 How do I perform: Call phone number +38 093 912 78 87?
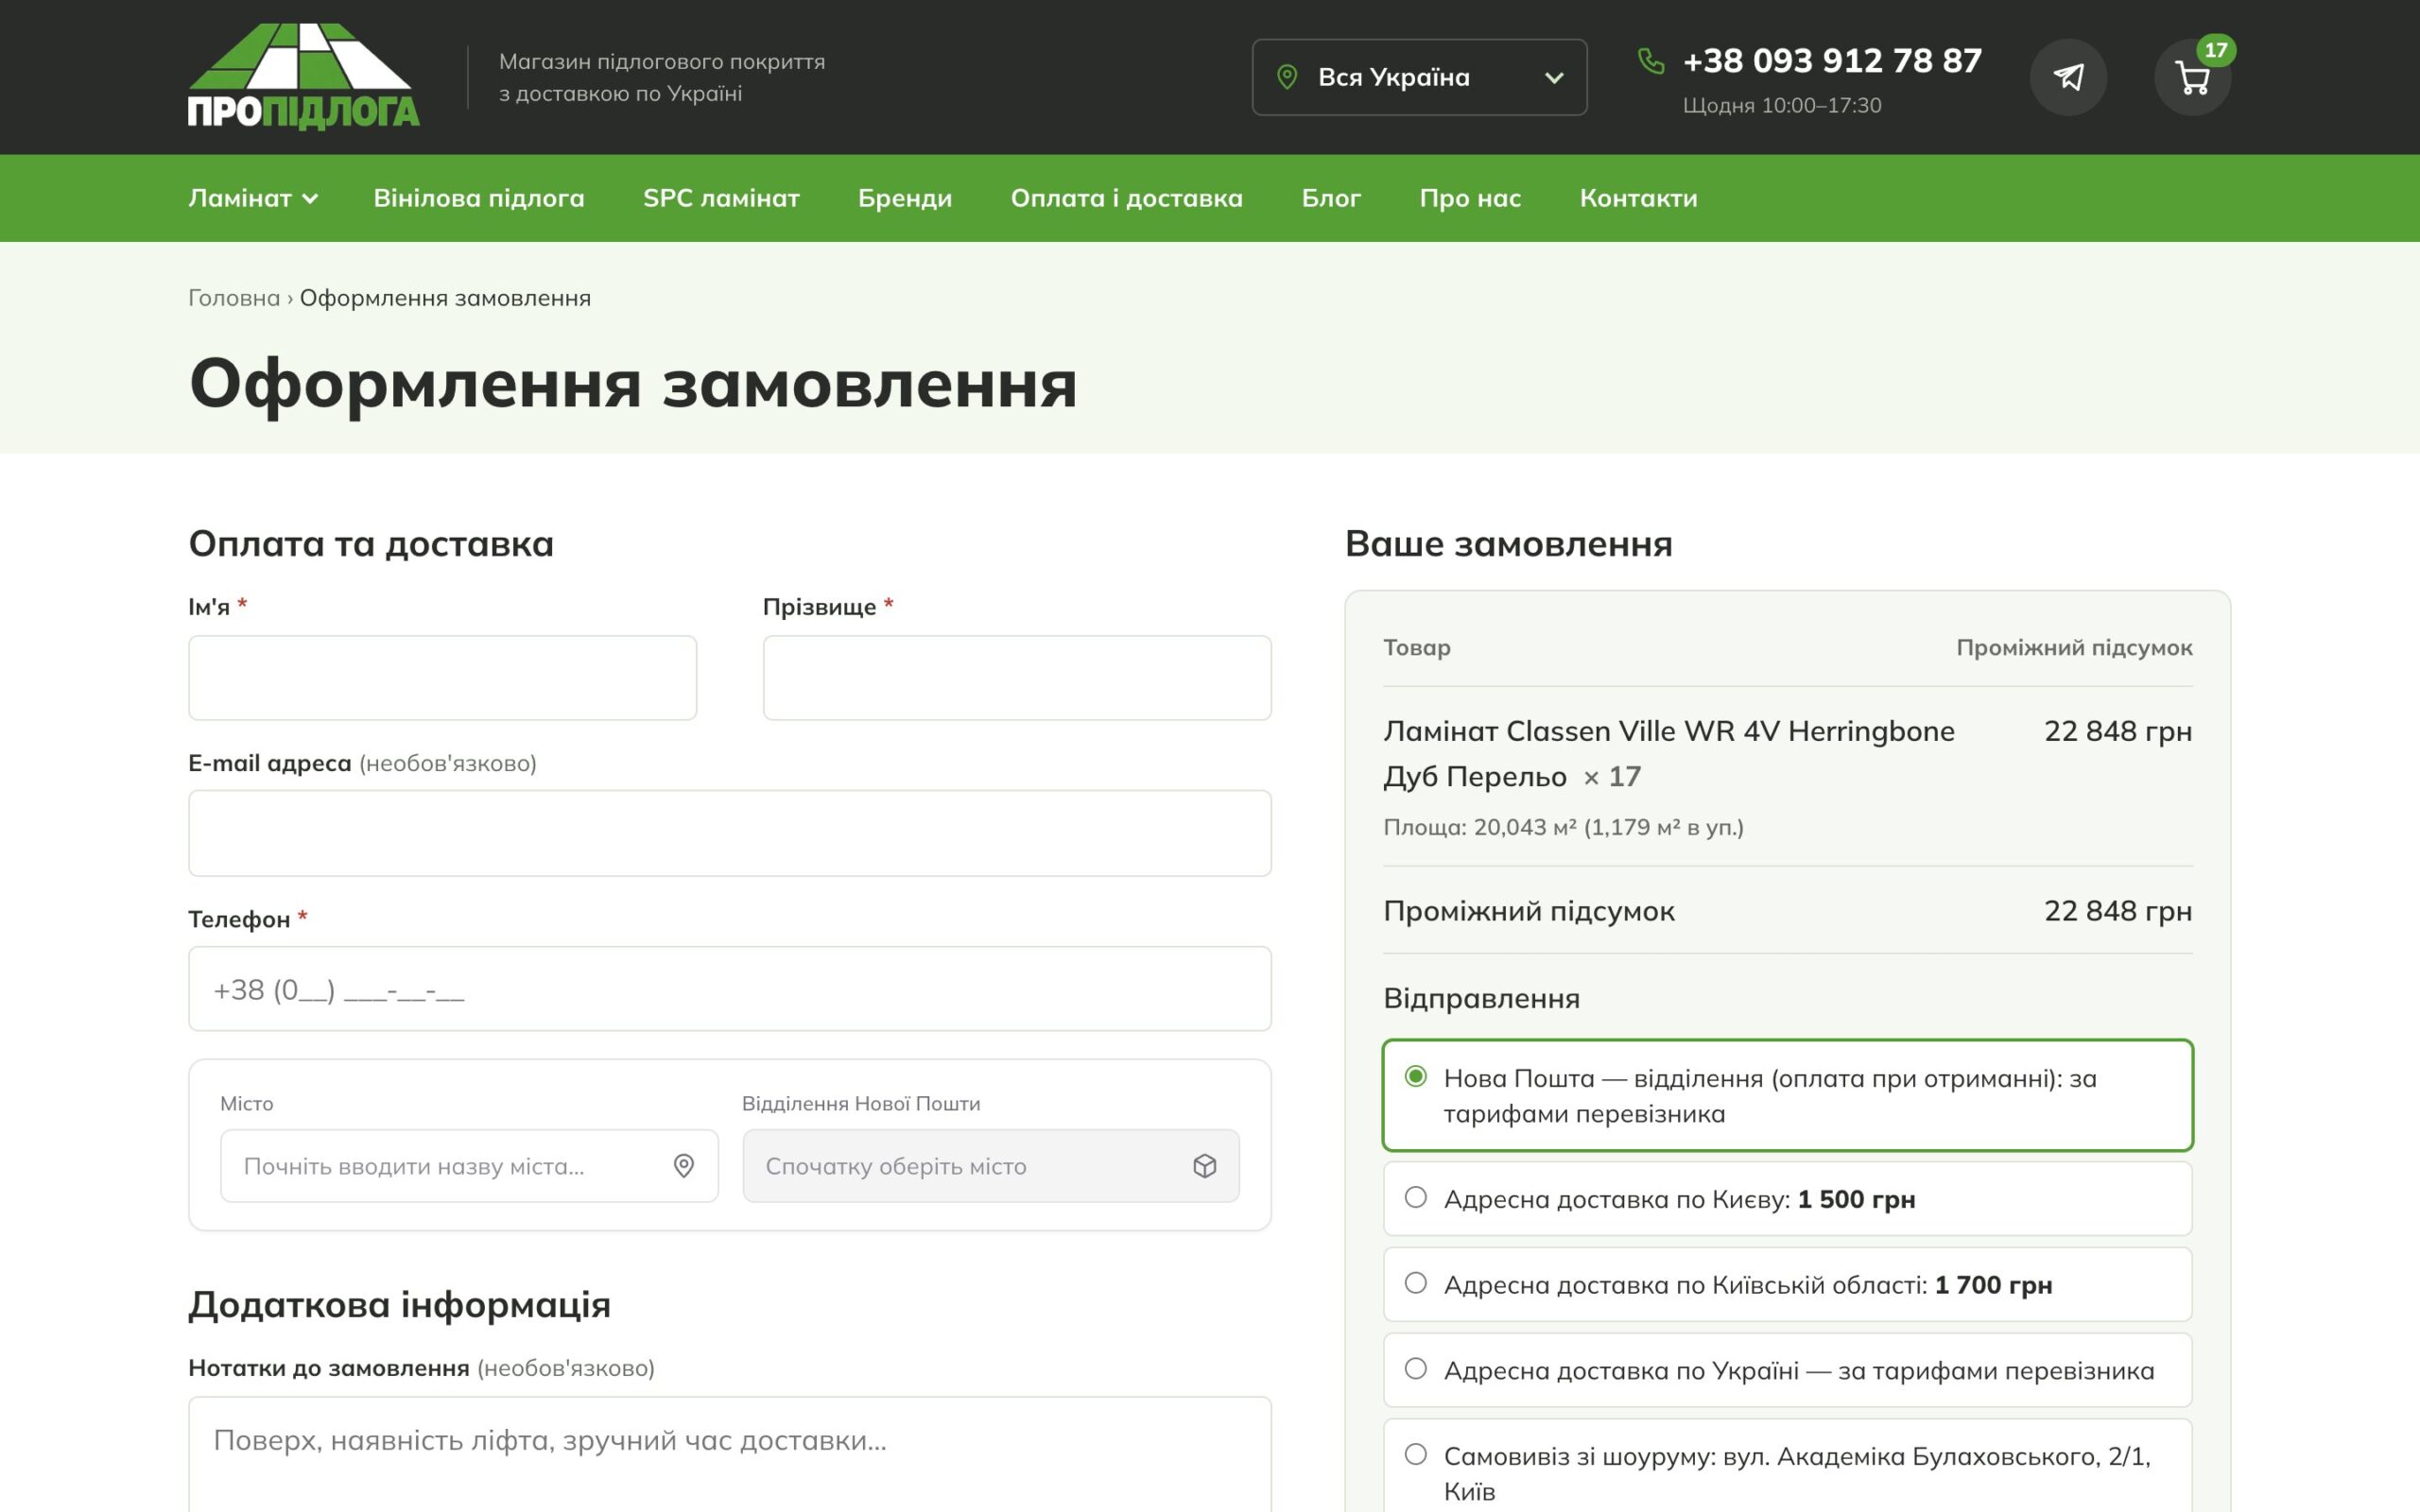point(1832,61)
